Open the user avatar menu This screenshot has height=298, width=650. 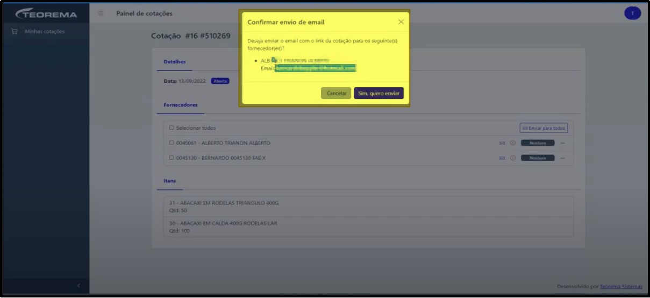coord(632,13)
